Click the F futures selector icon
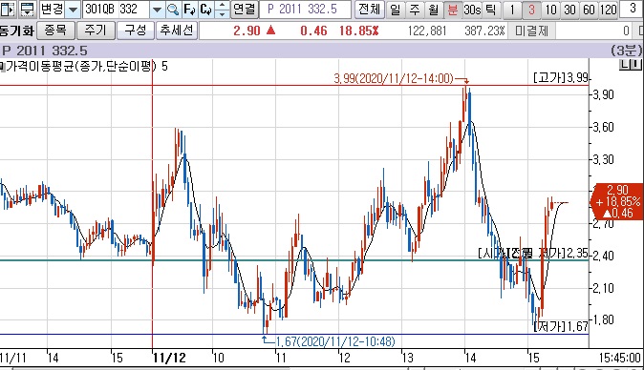This screenshot has width=644, height=370. [190, 10]
